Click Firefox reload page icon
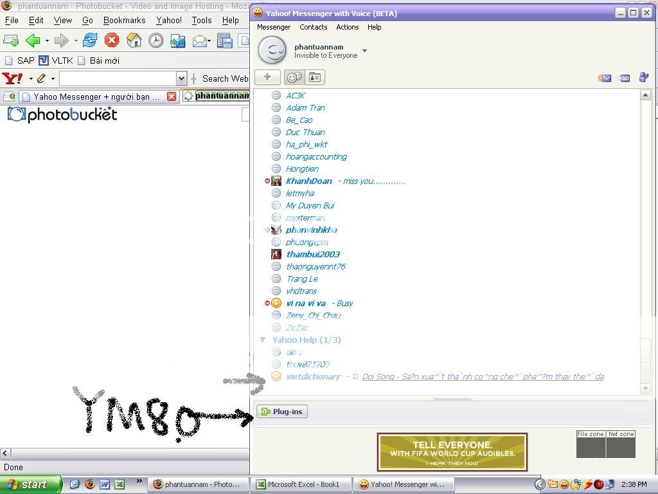658x494 pixels. (x=89, y=41)
